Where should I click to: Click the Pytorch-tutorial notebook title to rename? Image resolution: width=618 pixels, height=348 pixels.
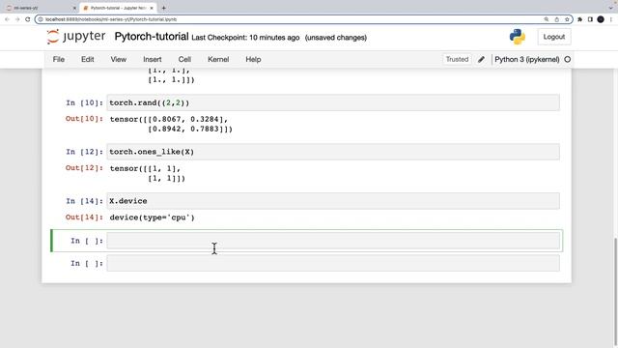tap(152, 37)
